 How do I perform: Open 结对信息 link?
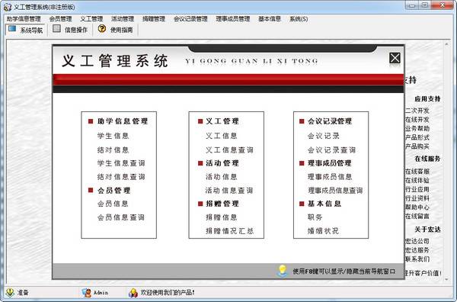(x=113, y=149)
